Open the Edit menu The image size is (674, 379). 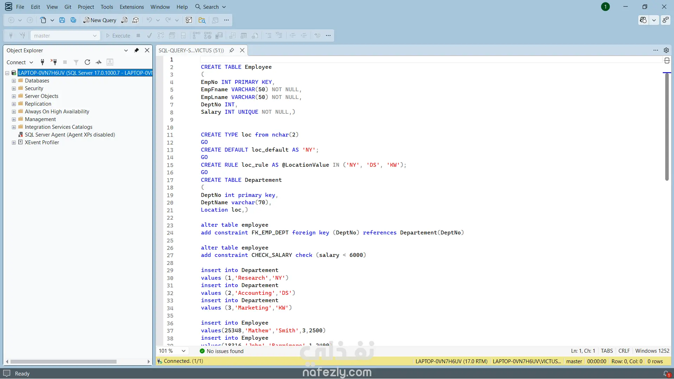(35, 7)
